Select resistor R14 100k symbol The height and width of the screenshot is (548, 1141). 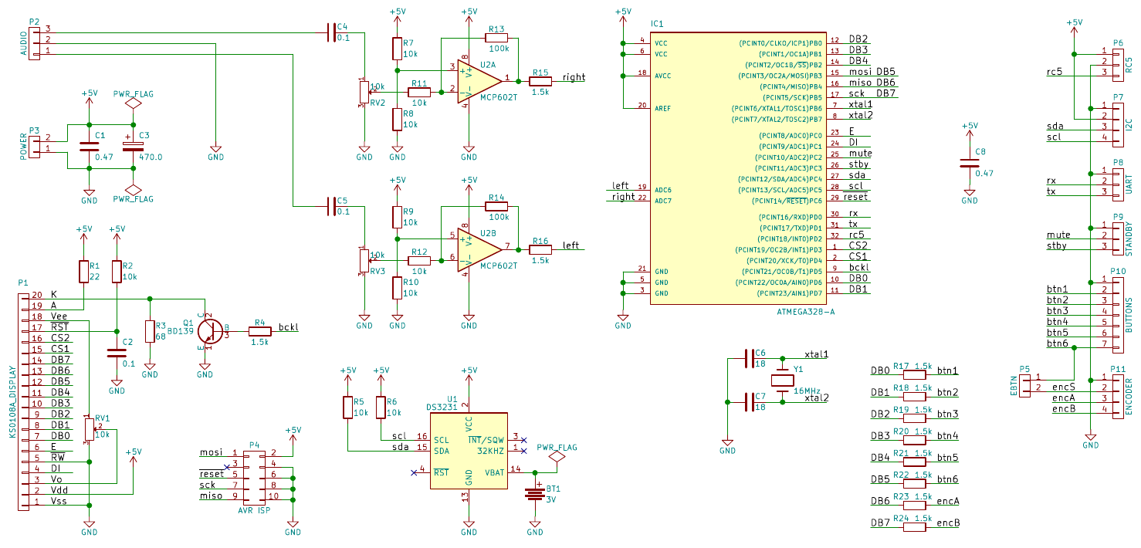496,205
